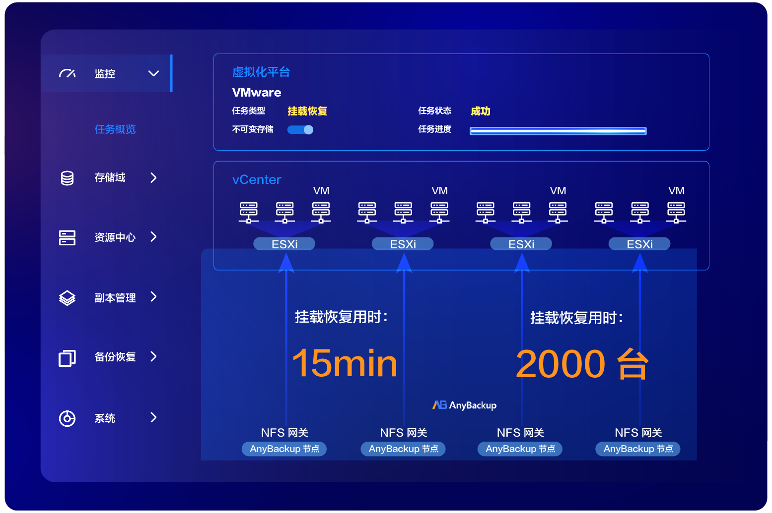Click the third AnyBackup 节点 badge

click(520, 449)
